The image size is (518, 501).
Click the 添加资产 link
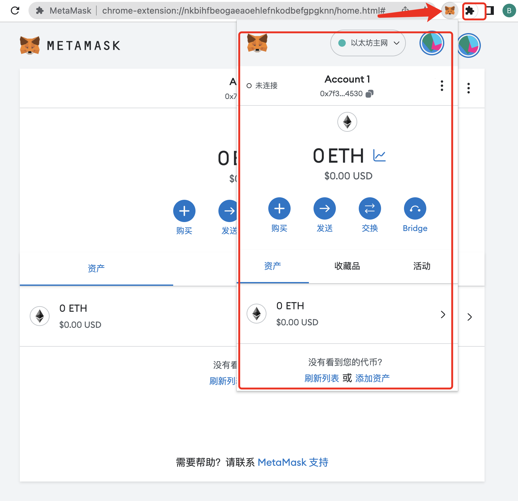click(x=372, y=378)
